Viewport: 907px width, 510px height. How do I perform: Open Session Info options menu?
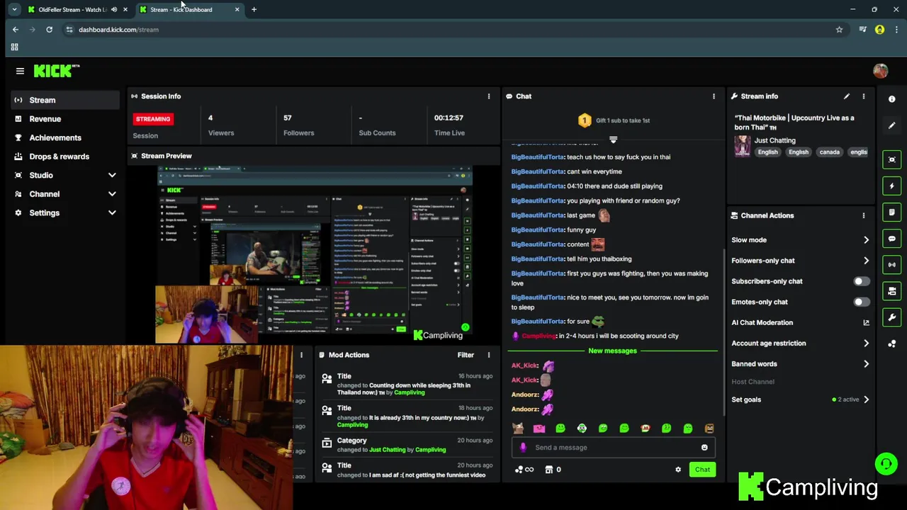coord(488,96)
